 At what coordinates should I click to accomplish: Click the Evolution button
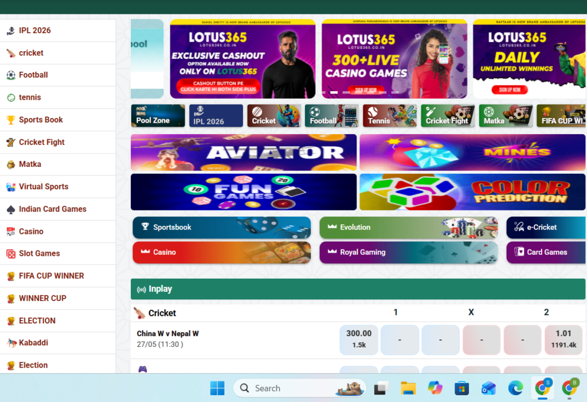[x=408, y=228]
